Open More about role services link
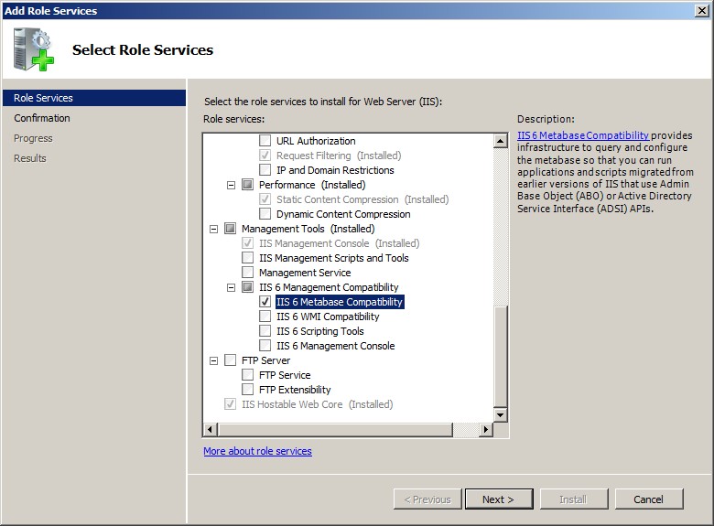The image size is (714, 526). (257, 451)
